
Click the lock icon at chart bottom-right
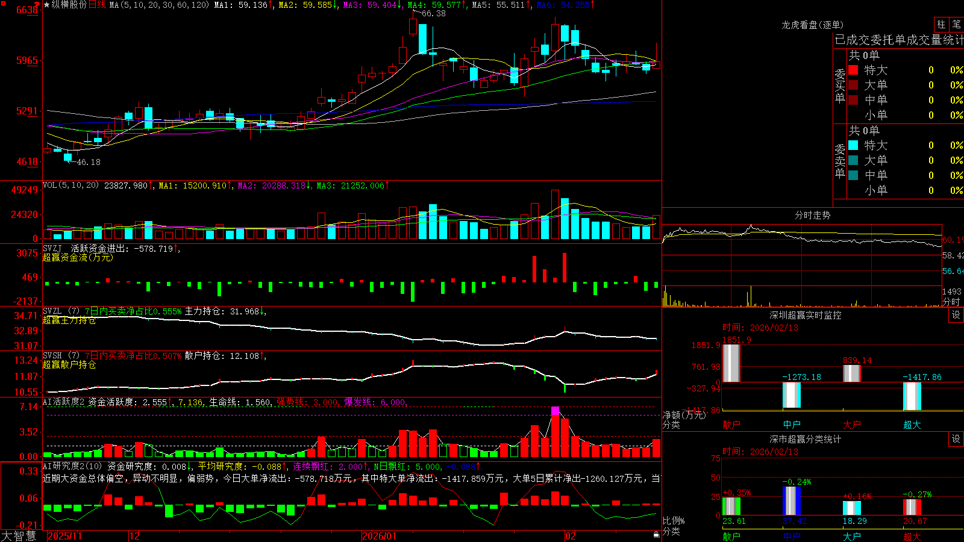coord(656,534)
